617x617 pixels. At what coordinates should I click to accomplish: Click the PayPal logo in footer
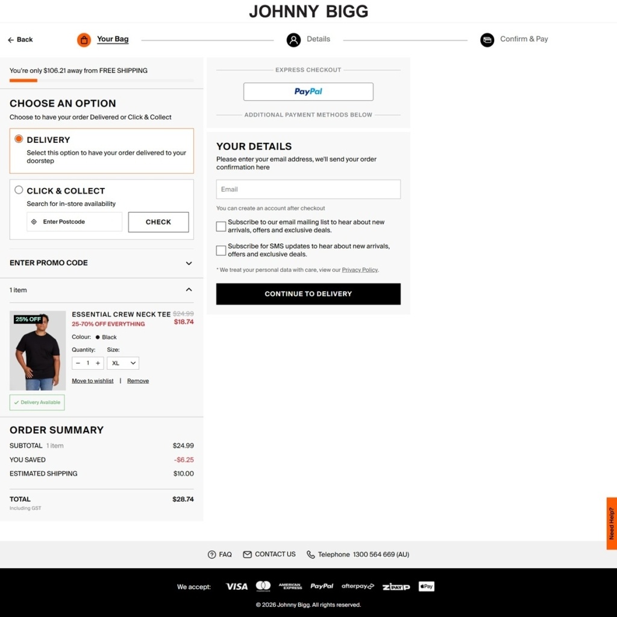tap(322, 586)
